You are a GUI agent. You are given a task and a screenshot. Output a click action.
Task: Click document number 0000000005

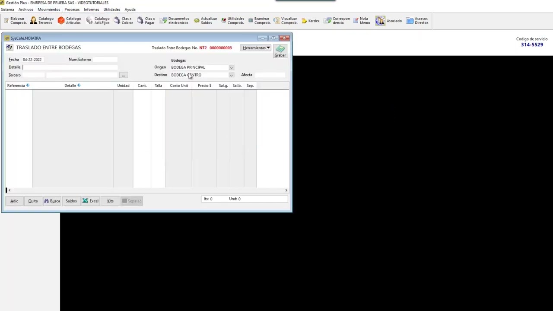(221, 48)
